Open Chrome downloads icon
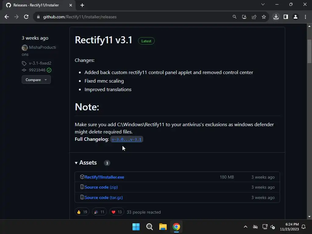This screenshot has height=234, width=312. [x=276, y=17]
